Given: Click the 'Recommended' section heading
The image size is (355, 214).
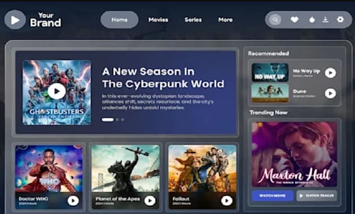Looking at the screenshot, I should (x=268, y=54).
